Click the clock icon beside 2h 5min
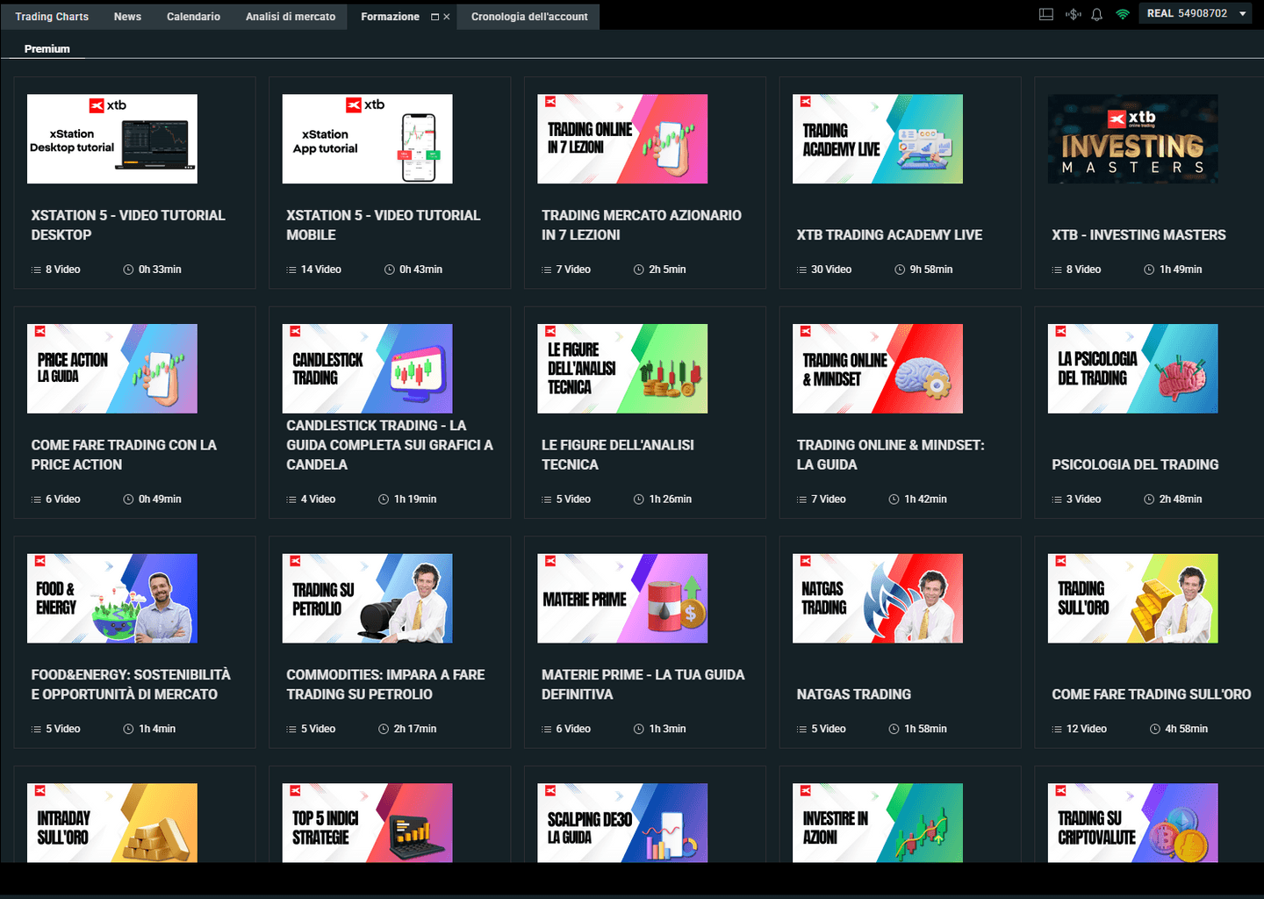 point(639,270)
